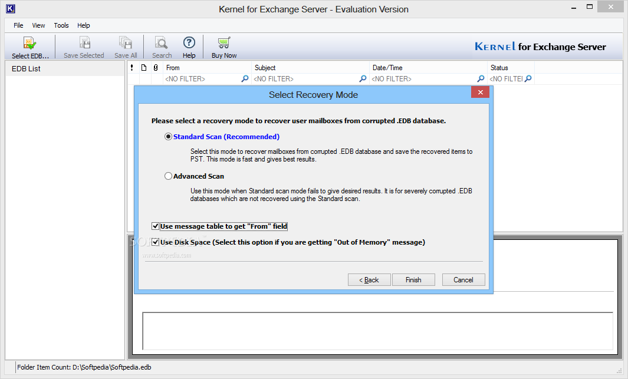Viewport: 628px width, 379px height.
Task: Minimize the Kernel for Exchange Server window
Action: 574,7
